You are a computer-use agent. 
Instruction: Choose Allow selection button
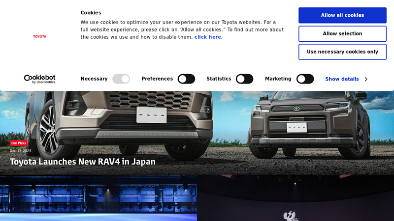[342, 33]
